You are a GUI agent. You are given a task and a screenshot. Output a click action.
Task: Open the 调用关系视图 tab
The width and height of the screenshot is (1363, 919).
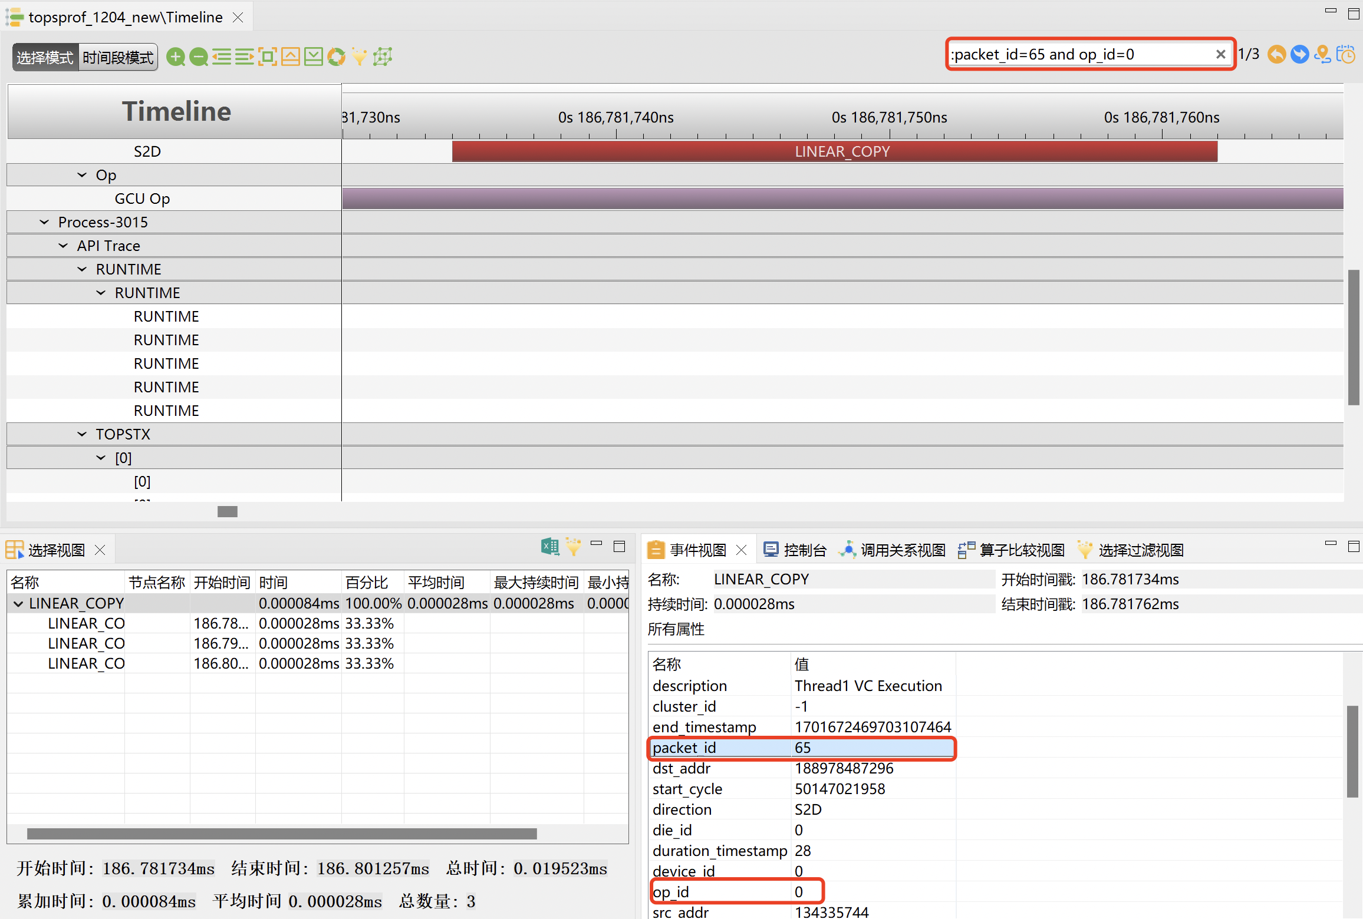[892, 550]
